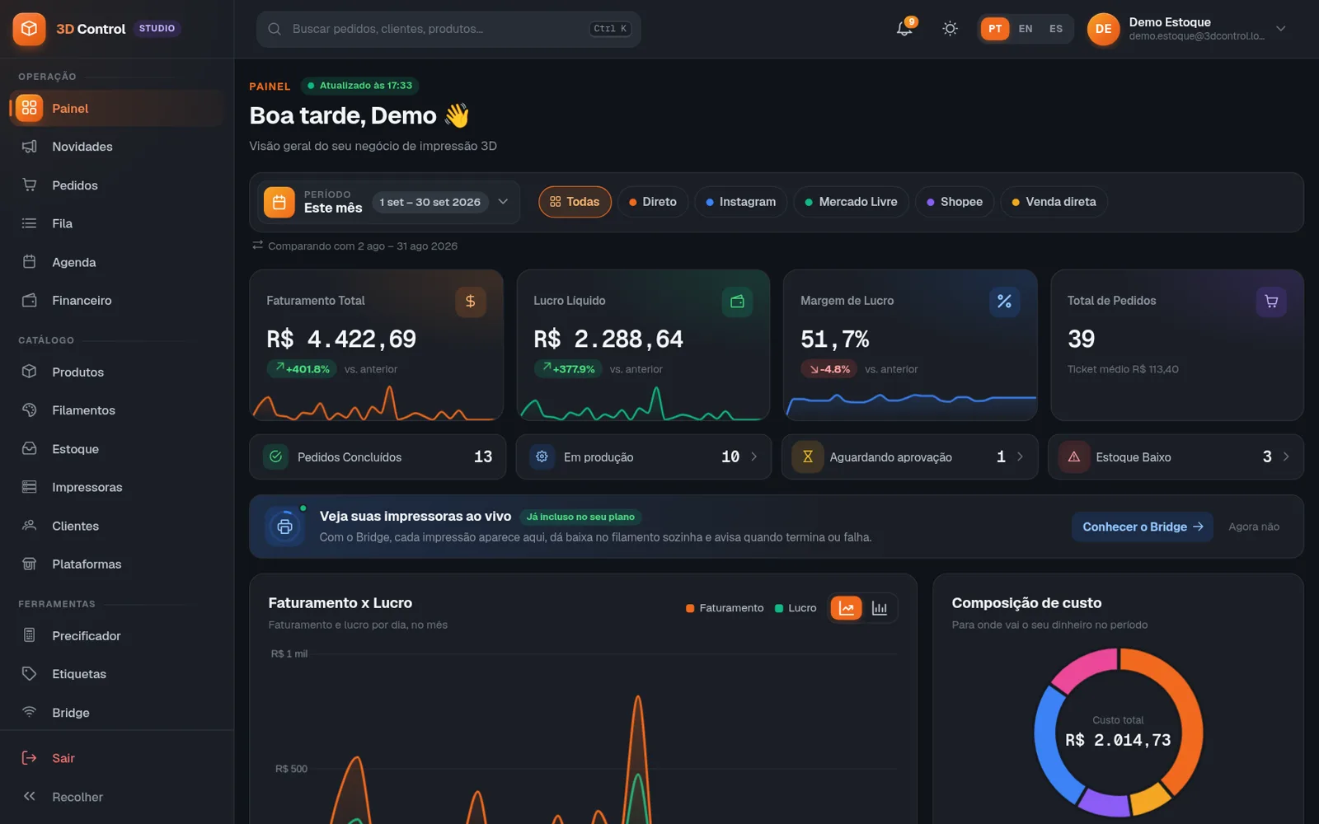
Task: Dismiss banner with Agora não
Action: (x=1254, y=527)
